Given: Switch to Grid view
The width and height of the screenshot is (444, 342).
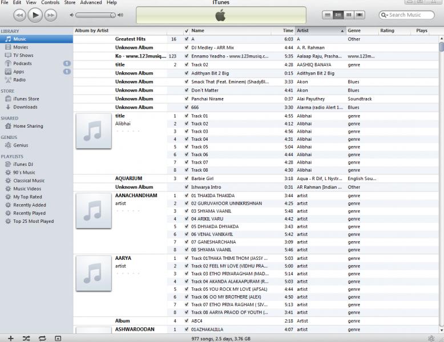Looking at the screenshot, I should [x=349, y=15].
